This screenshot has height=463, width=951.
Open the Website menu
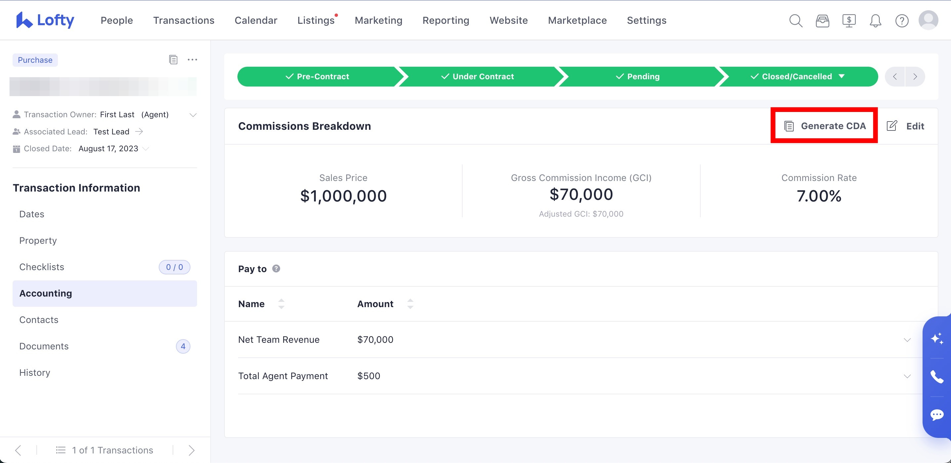[509, 20]
